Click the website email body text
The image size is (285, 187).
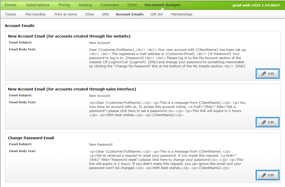coord(168,58)
